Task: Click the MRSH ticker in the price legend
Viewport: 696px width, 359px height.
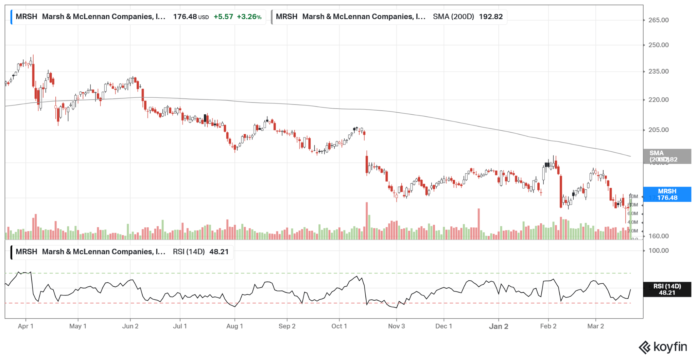Action: 27,17
